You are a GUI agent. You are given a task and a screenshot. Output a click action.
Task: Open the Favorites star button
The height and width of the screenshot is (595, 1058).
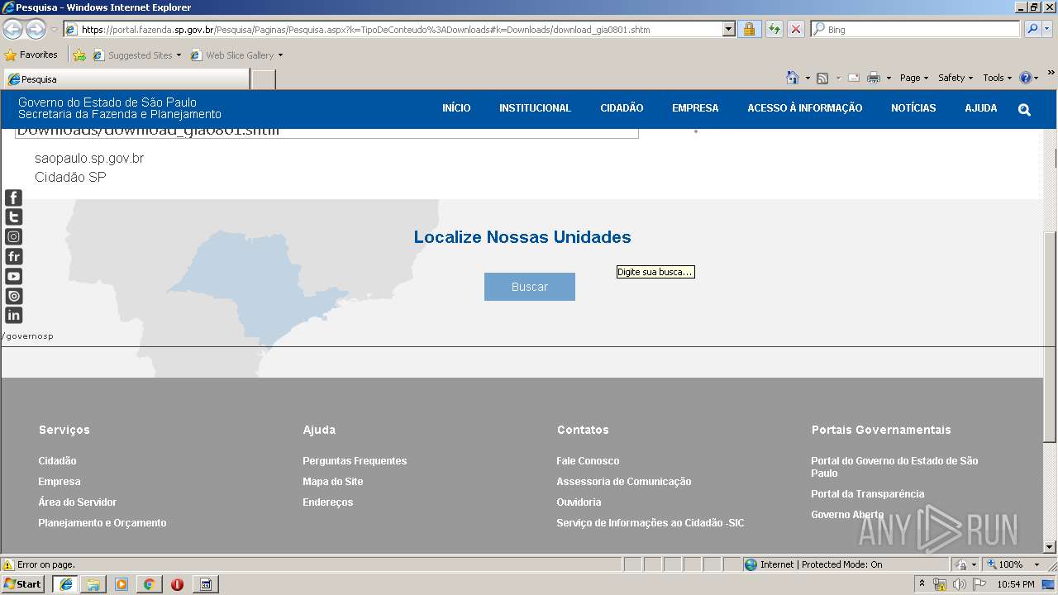coord(31,55)
